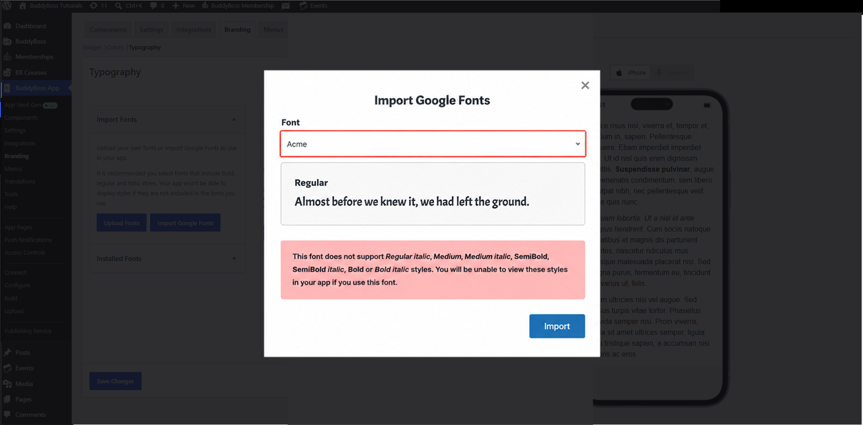The width and height of the screenshot is (863, 425).
Task: Open Connect in the sidebar
Action: 15,272
